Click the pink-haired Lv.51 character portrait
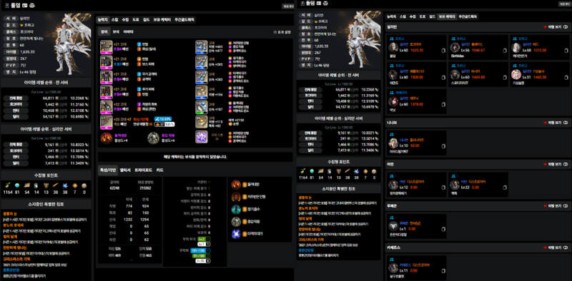The height and width of the screenshot is (281, 572). pyautogui.click(x=516, y=74)
